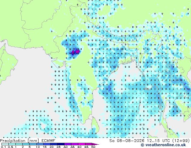Click the date '08-08-2026' text
The image size is (191, 148).
coord(130,141)
